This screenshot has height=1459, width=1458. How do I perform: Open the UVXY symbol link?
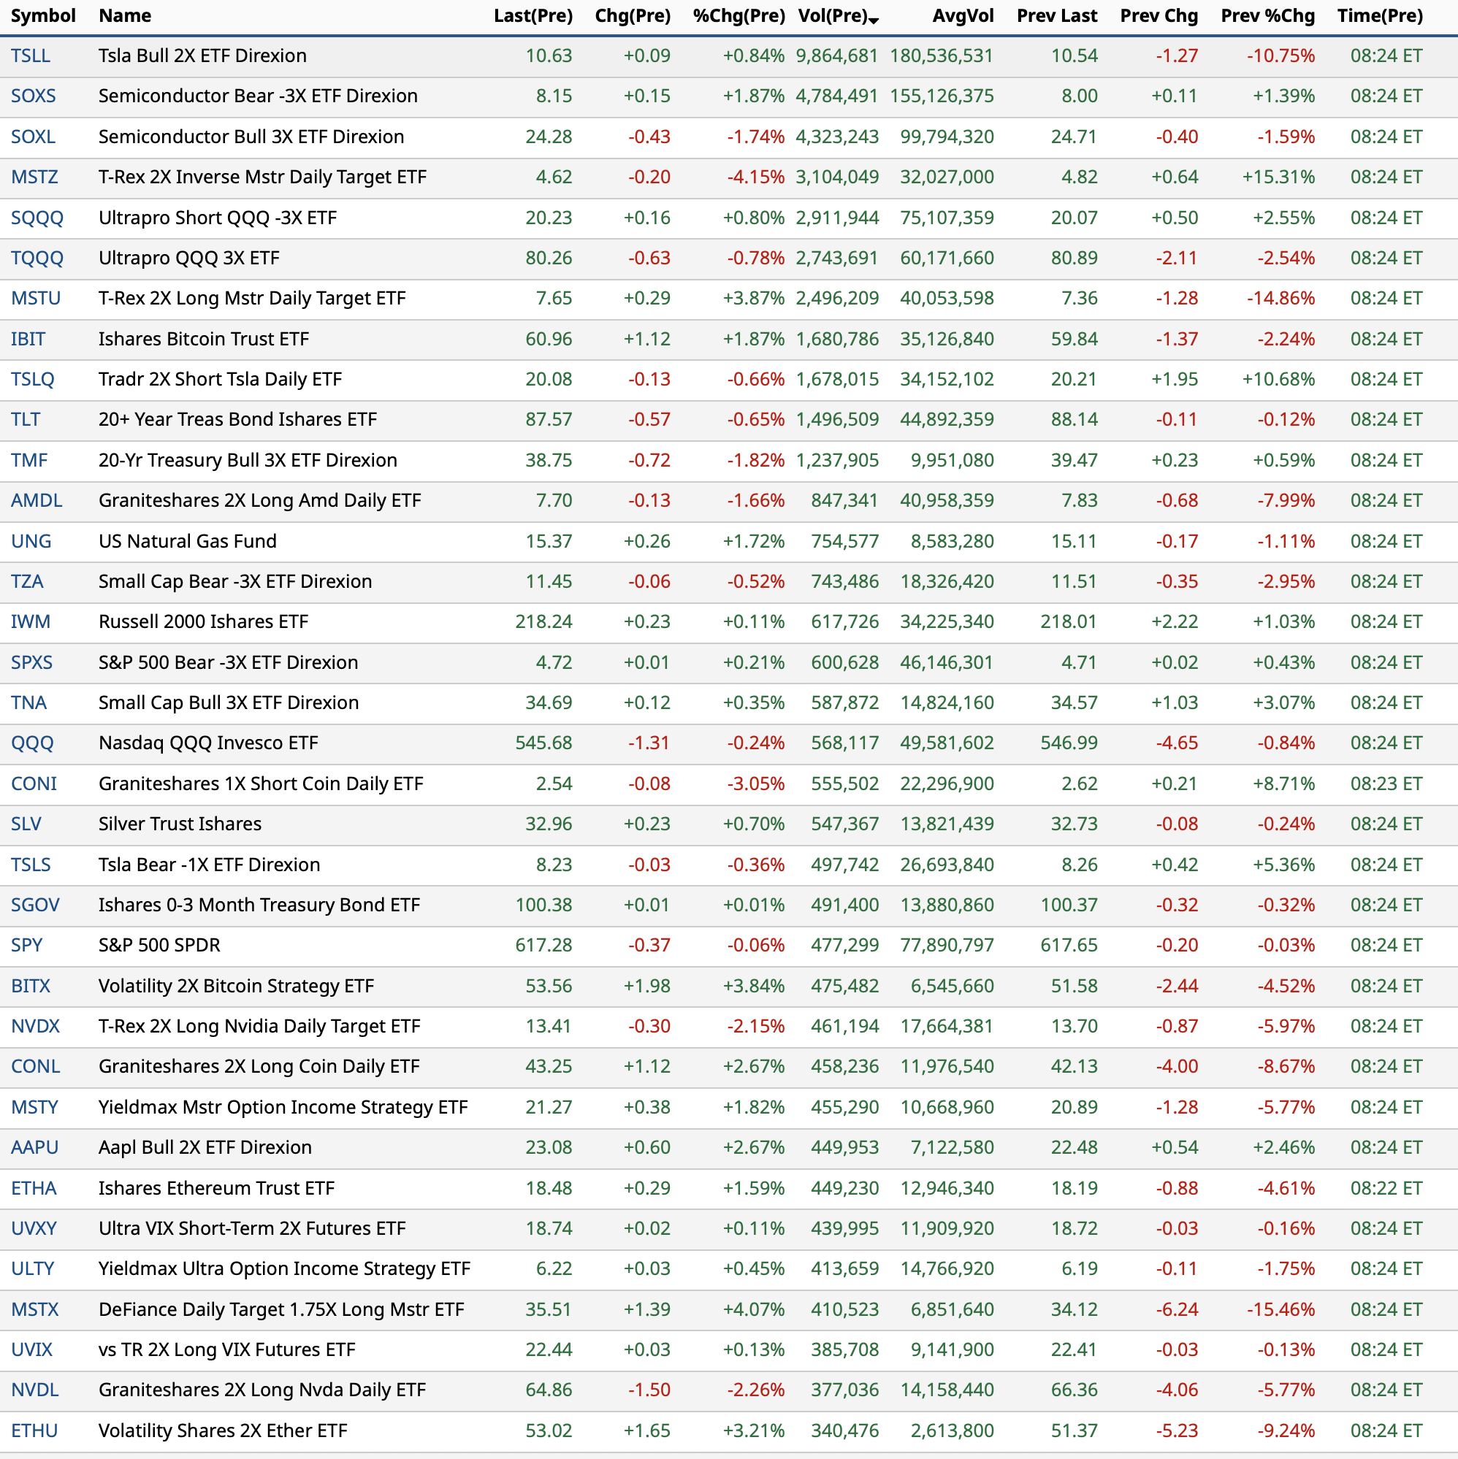pyautogui.click(x=34, y=1229)
